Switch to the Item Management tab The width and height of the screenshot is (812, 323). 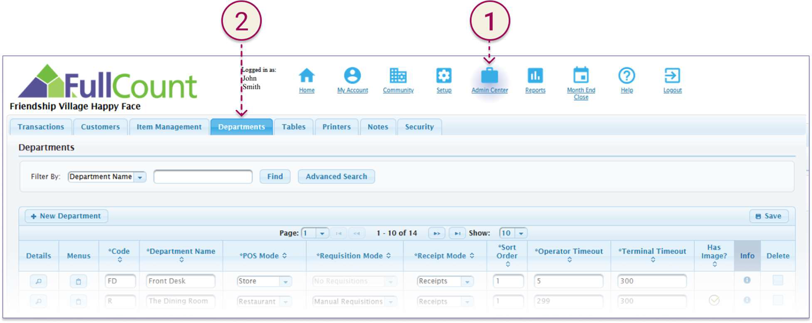(x=169, y=127)
